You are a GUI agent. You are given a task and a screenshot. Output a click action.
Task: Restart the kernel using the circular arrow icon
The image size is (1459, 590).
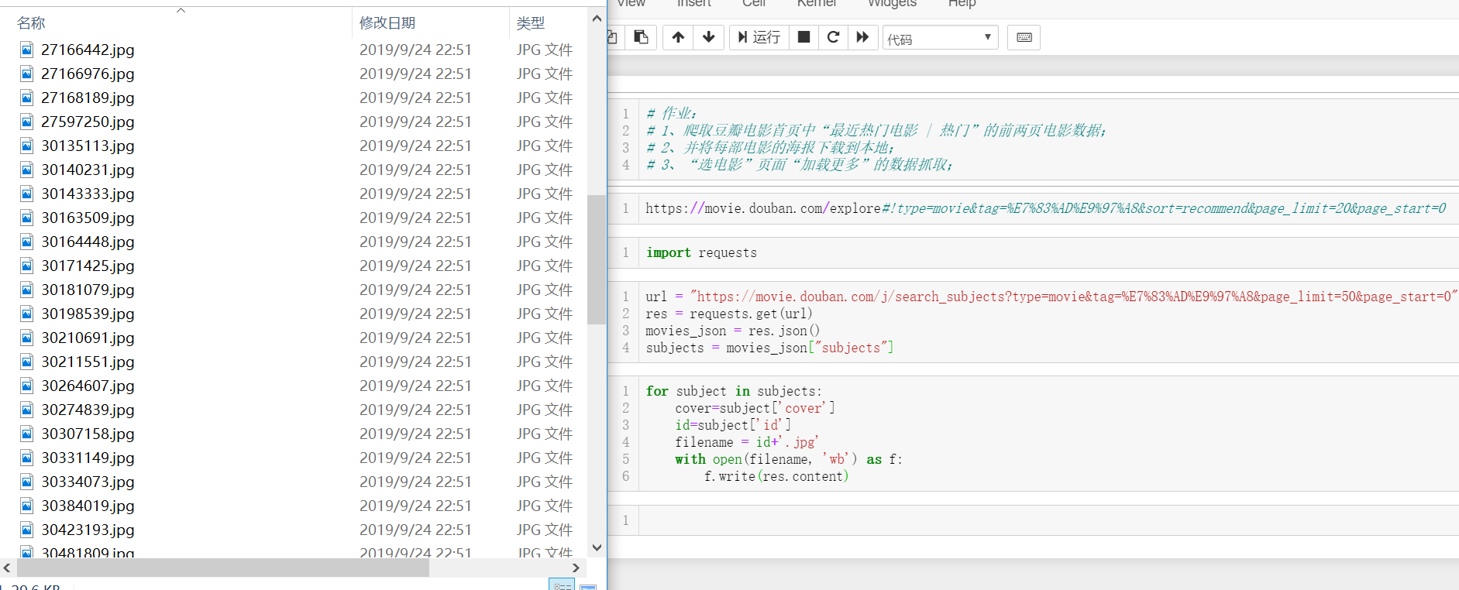point(833,37)
